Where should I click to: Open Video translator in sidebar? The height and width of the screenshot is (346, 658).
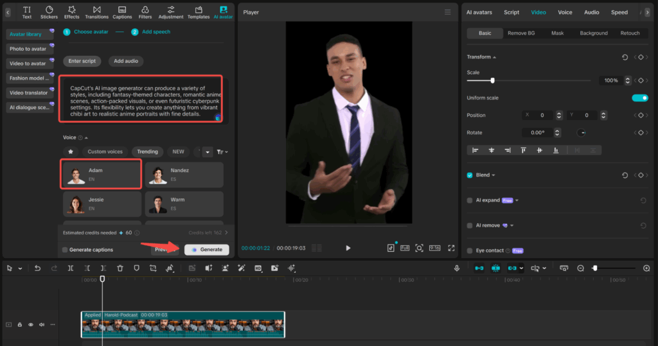coord(28,92)
